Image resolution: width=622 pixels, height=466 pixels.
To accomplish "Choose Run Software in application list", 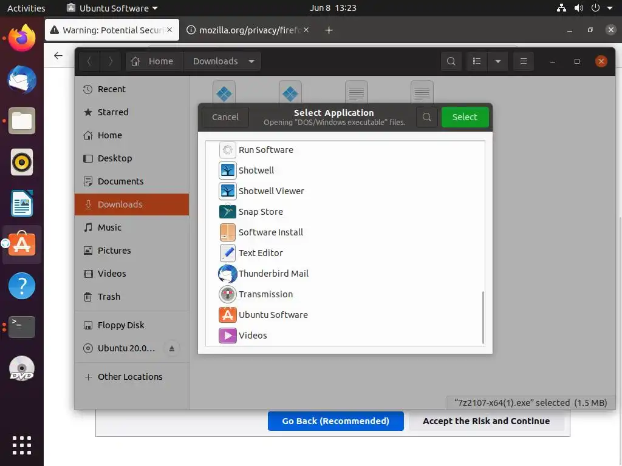I will (345, 150).
